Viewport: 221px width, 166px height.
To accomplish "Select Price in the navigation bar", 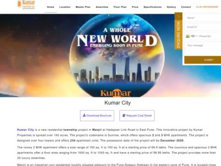I will 135,7.
